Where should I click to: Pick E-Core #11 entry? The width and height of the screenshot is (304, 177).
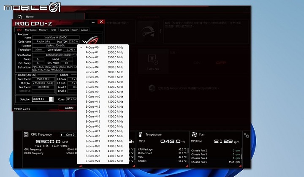103,102
